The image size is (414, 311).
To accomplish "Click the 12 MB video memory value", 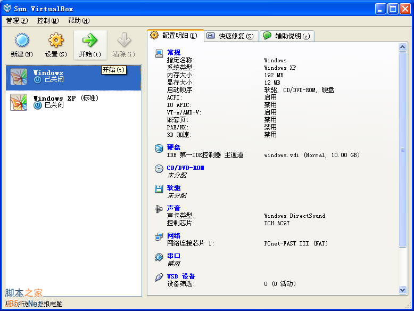I will tap(272, 83).
